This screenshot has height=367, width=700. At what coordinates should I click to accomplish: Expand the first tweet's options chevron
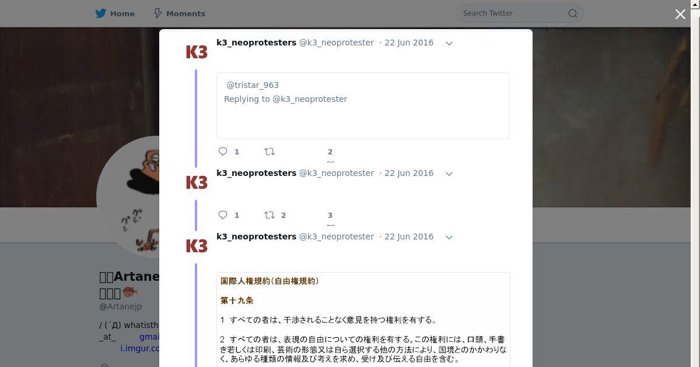click(x=449, y=43)
